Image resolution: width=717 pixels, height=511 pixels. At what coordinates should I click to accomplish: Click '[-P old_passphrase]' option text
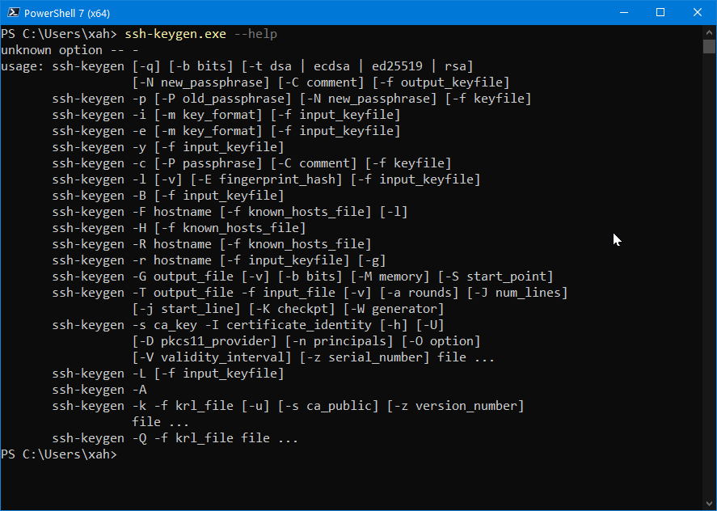tap(222, 99)
